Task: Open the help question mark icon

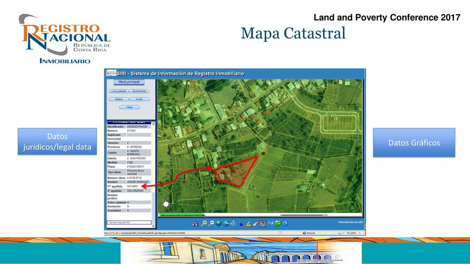Action: 285,224
